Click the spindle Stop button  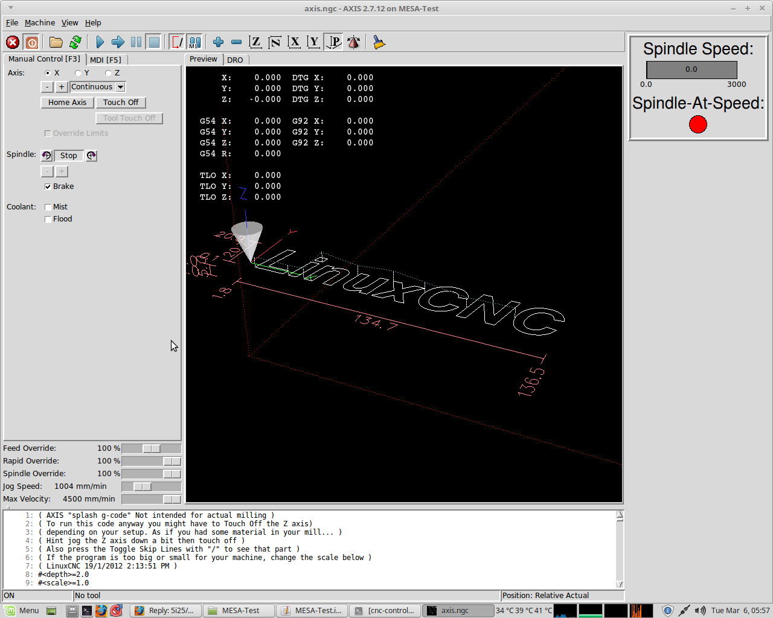[69, 156]
